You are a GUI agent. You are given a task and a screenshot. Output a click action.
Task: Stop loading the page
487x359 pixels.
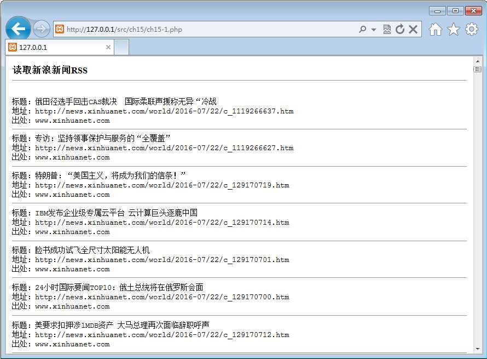click(x=413, y=29)
